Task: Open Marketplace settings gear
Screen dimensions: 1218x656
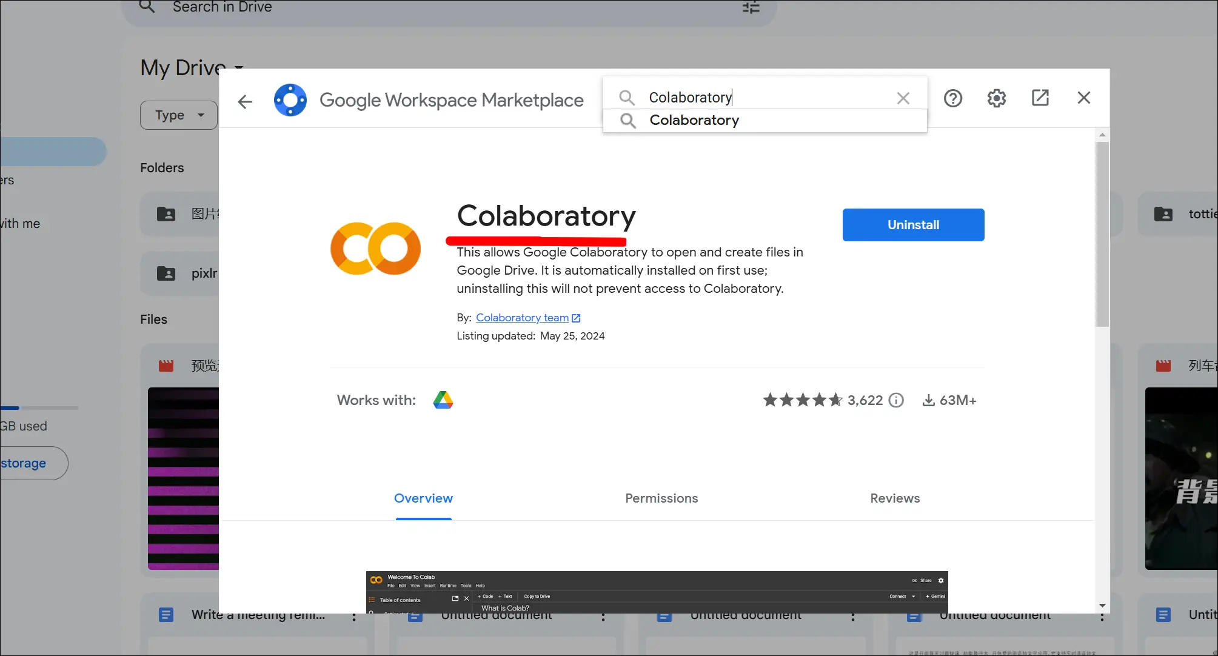Action: pyautogui.click(x=997, y=98)
